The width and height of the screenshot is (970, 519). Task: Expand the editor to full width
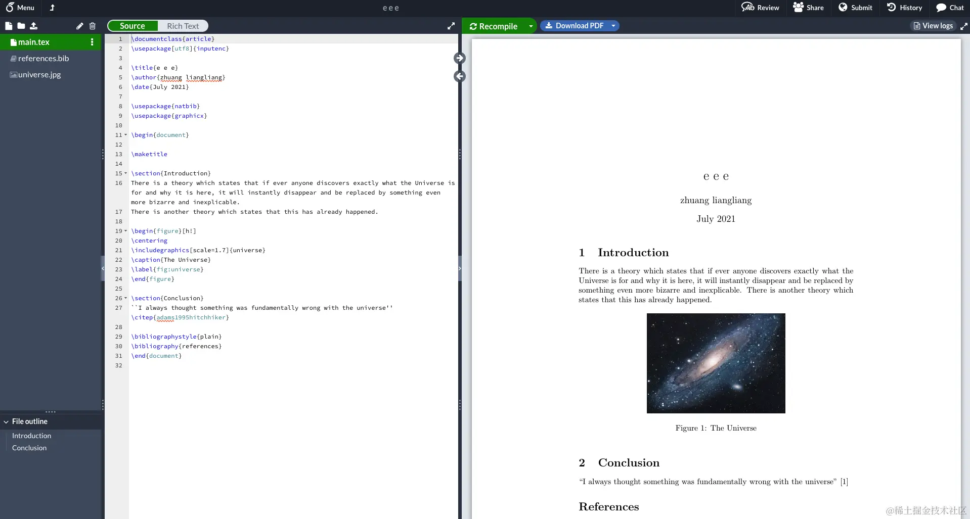451,26
